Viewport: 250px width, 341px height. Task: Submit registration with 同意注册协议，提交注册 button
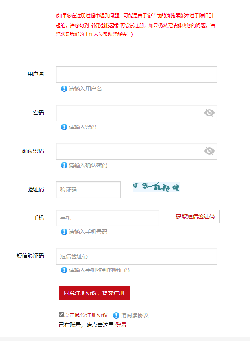[94, 293]
